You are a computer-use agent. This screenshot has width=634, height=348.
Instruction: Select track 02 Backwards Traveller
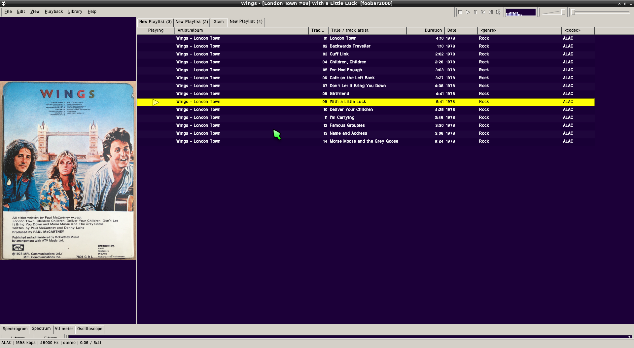[x=366, y=46]
